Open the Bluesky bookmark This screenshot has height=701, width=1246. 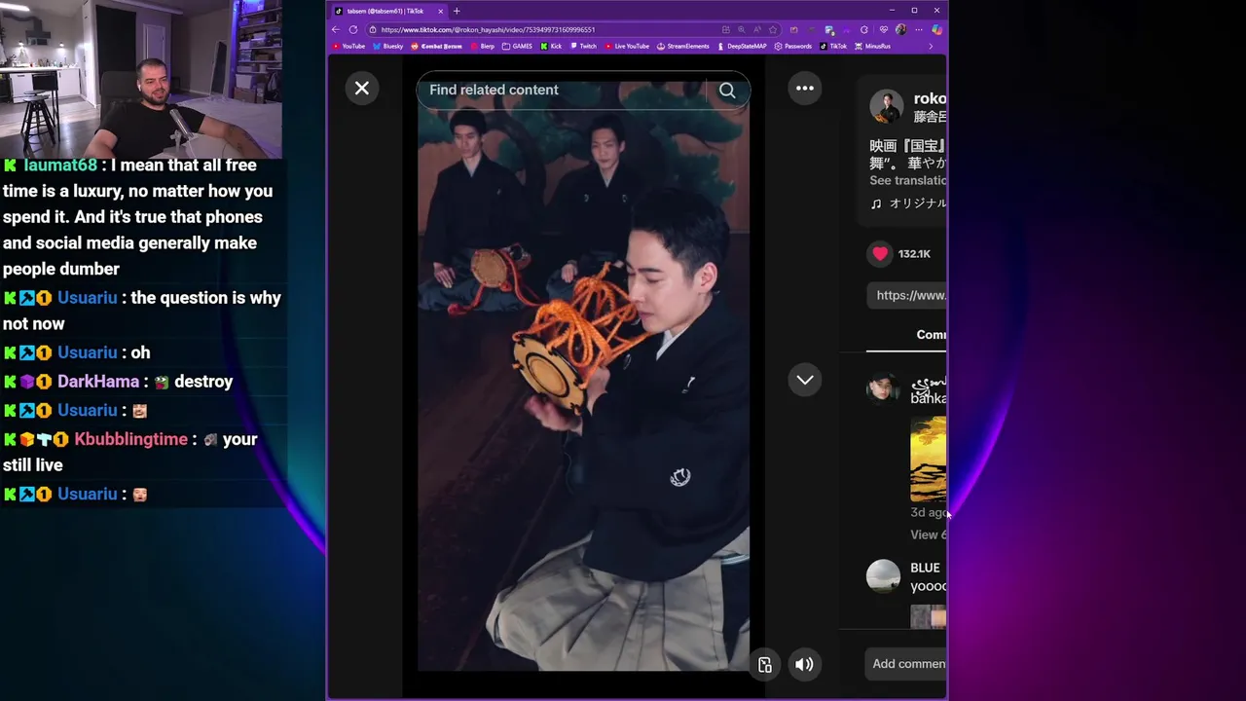point(388,46)
